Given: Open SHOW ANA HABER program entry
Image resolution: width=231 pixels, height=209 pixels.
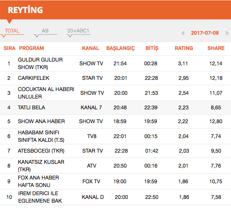Looking at the screenshot, I should pyautogui.click(x=41, y=121).
